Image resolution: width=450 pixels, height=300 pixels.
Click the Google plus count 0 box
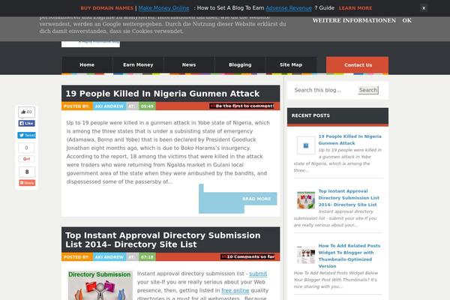[26, 148]
